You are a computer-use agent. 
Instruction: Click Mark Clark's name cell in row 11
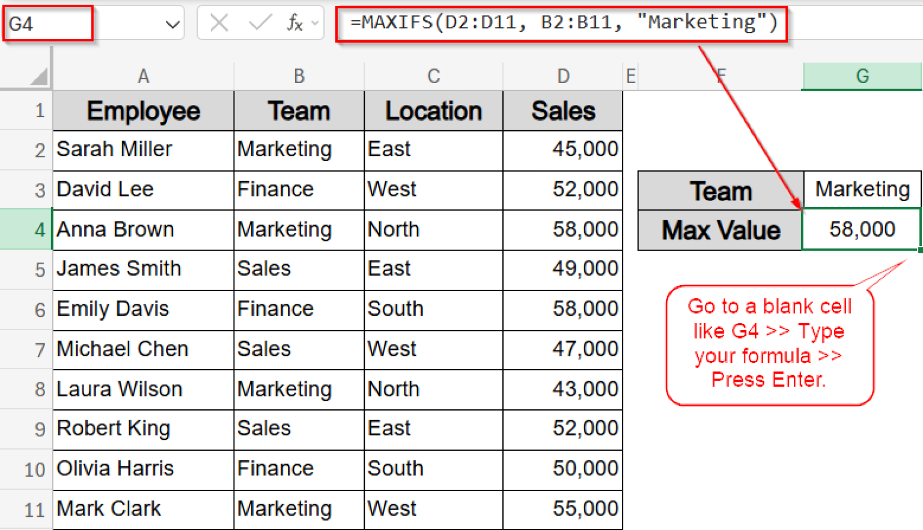click(x=143, y=508)
